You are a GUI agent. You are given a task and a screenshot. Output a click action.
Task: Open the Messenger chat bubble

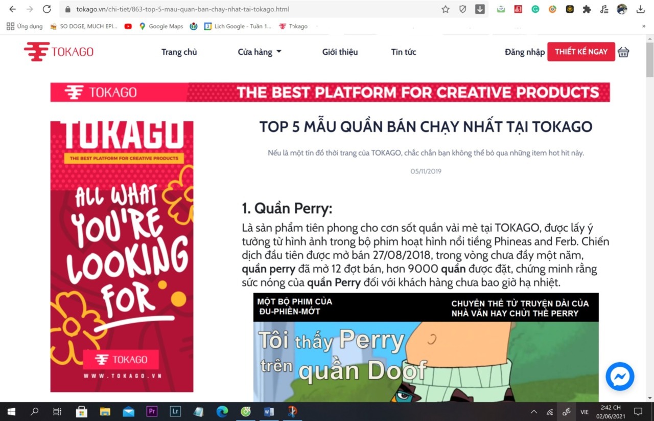pos(620,376)
